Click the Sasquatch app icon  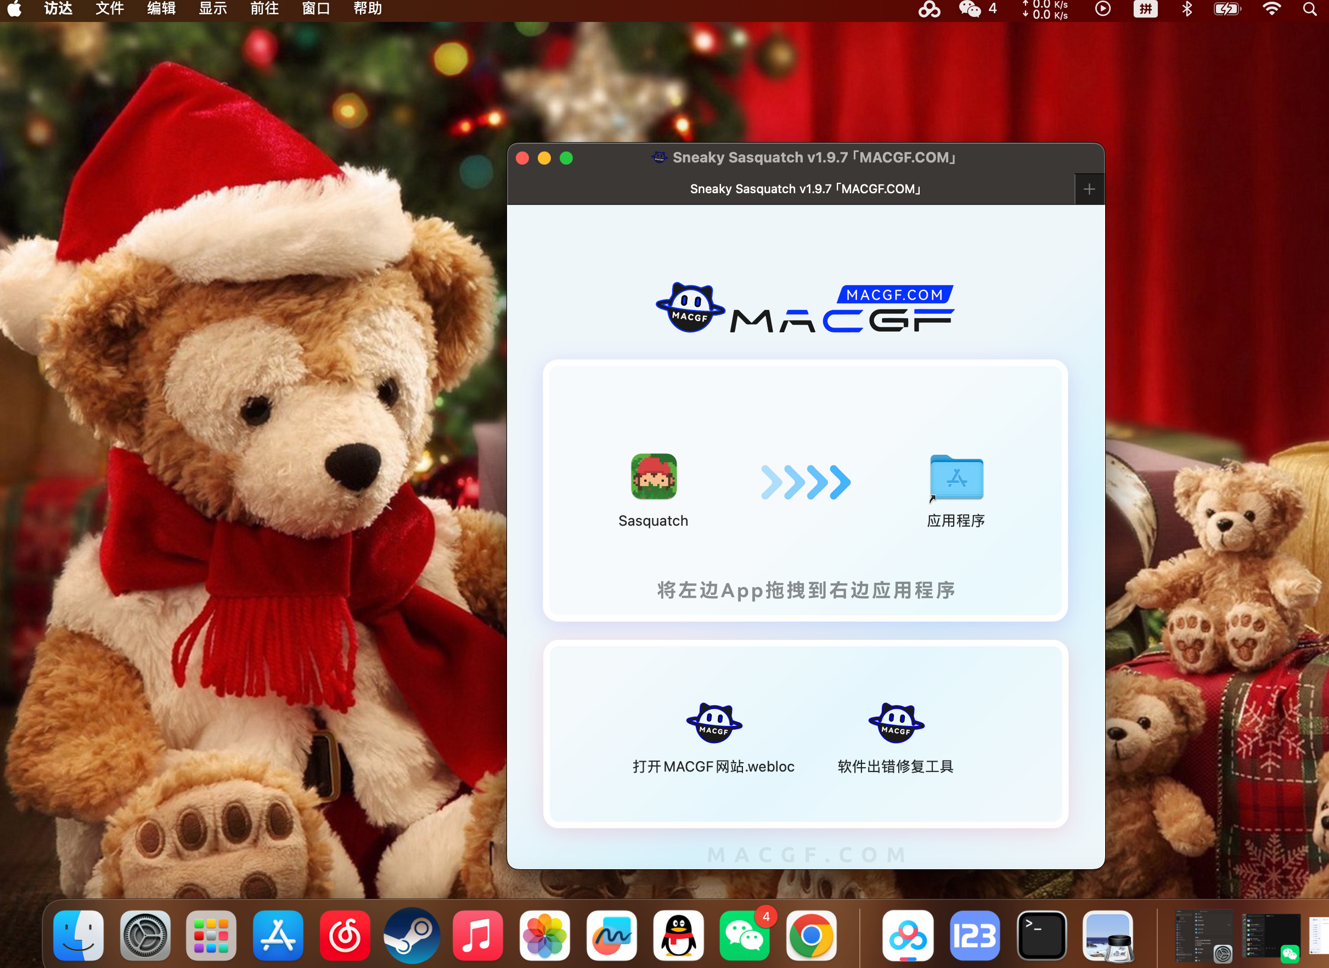click(654, 476)
